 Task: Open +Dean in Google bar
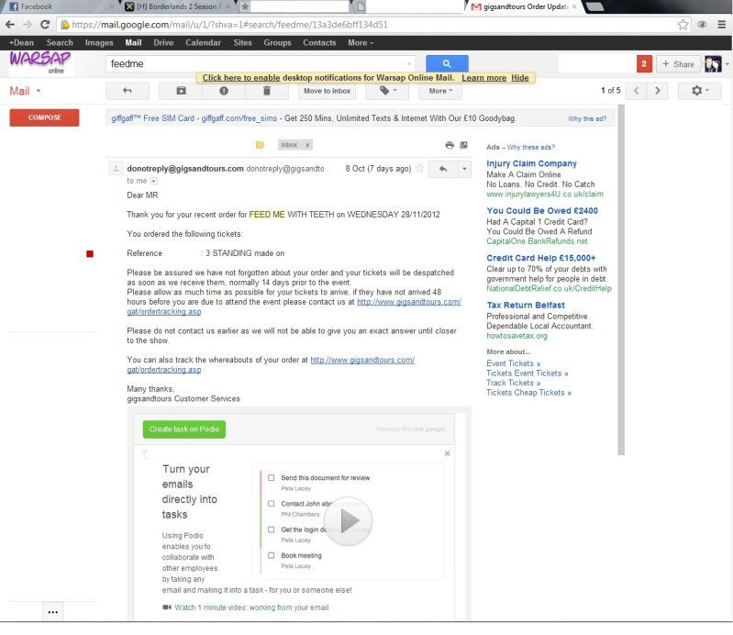tap(21, 42)
